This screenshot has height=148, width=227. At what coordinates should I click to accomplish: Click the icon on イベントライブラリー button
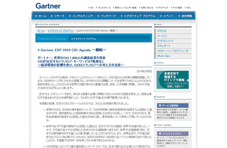click(160, 134)
